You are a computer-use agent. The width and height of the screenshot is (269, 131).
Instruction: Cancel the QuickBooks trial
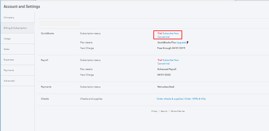pos(163,37)
